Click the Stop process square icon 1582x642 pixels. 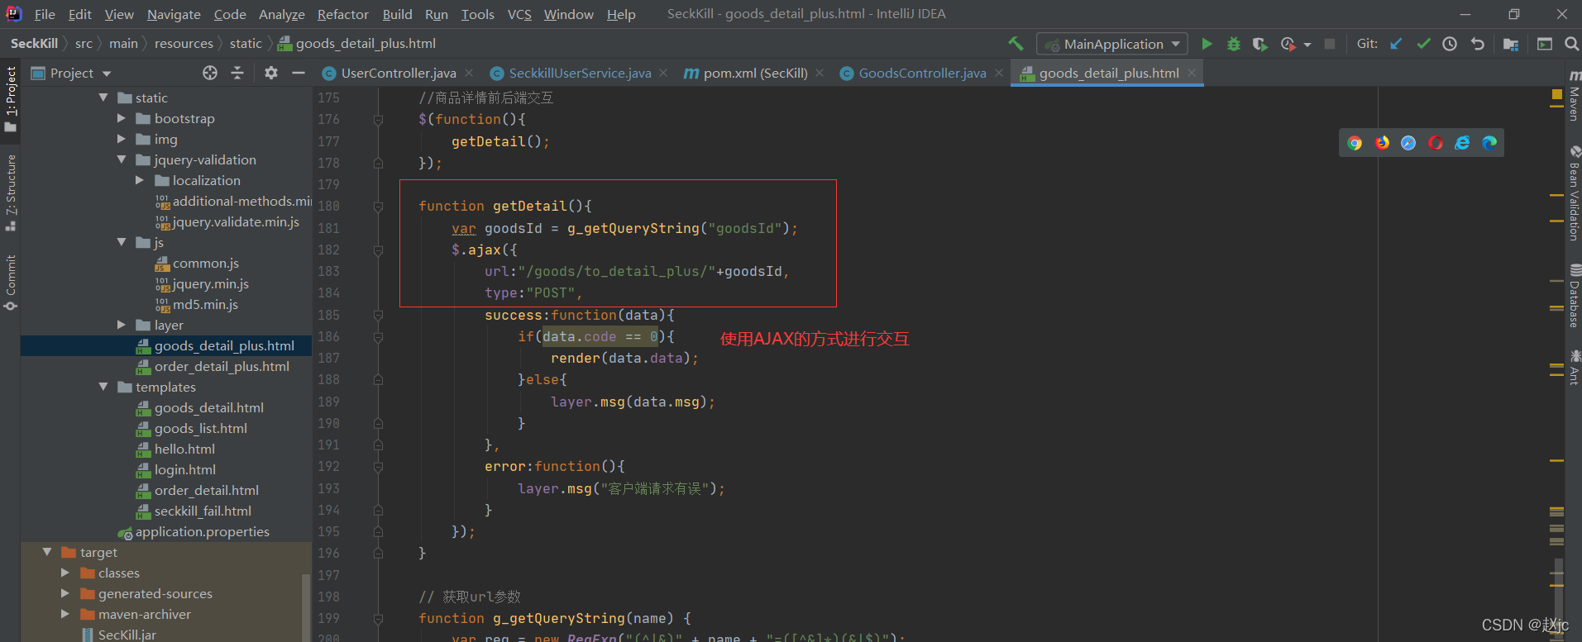(x=1330, y=44)
